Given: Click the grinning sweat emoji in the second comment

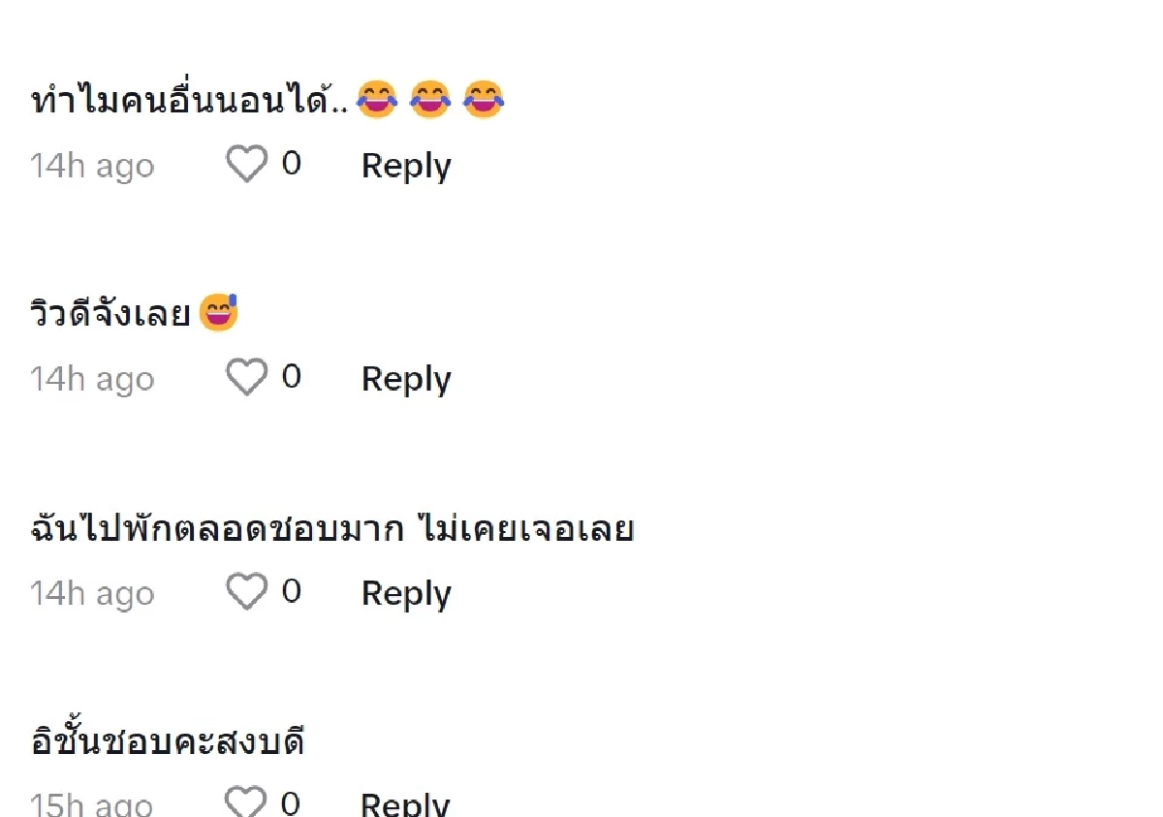Looking at the screenshot, I should coord(218,312).
